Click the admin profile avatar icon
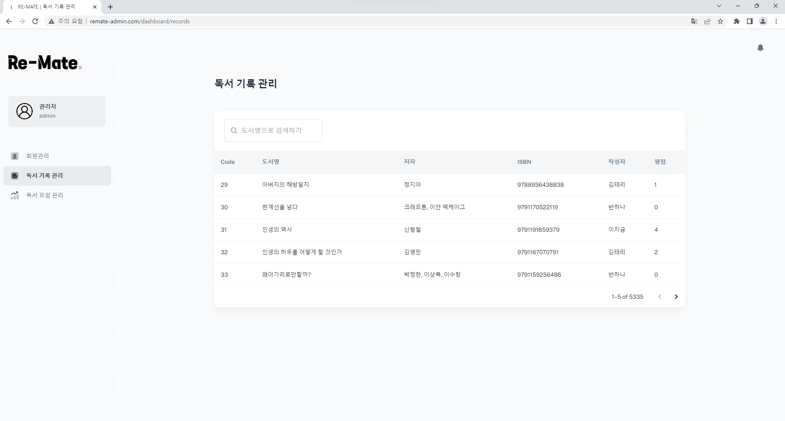The height and width of the screenshot is (421, 785). (25, 111)
